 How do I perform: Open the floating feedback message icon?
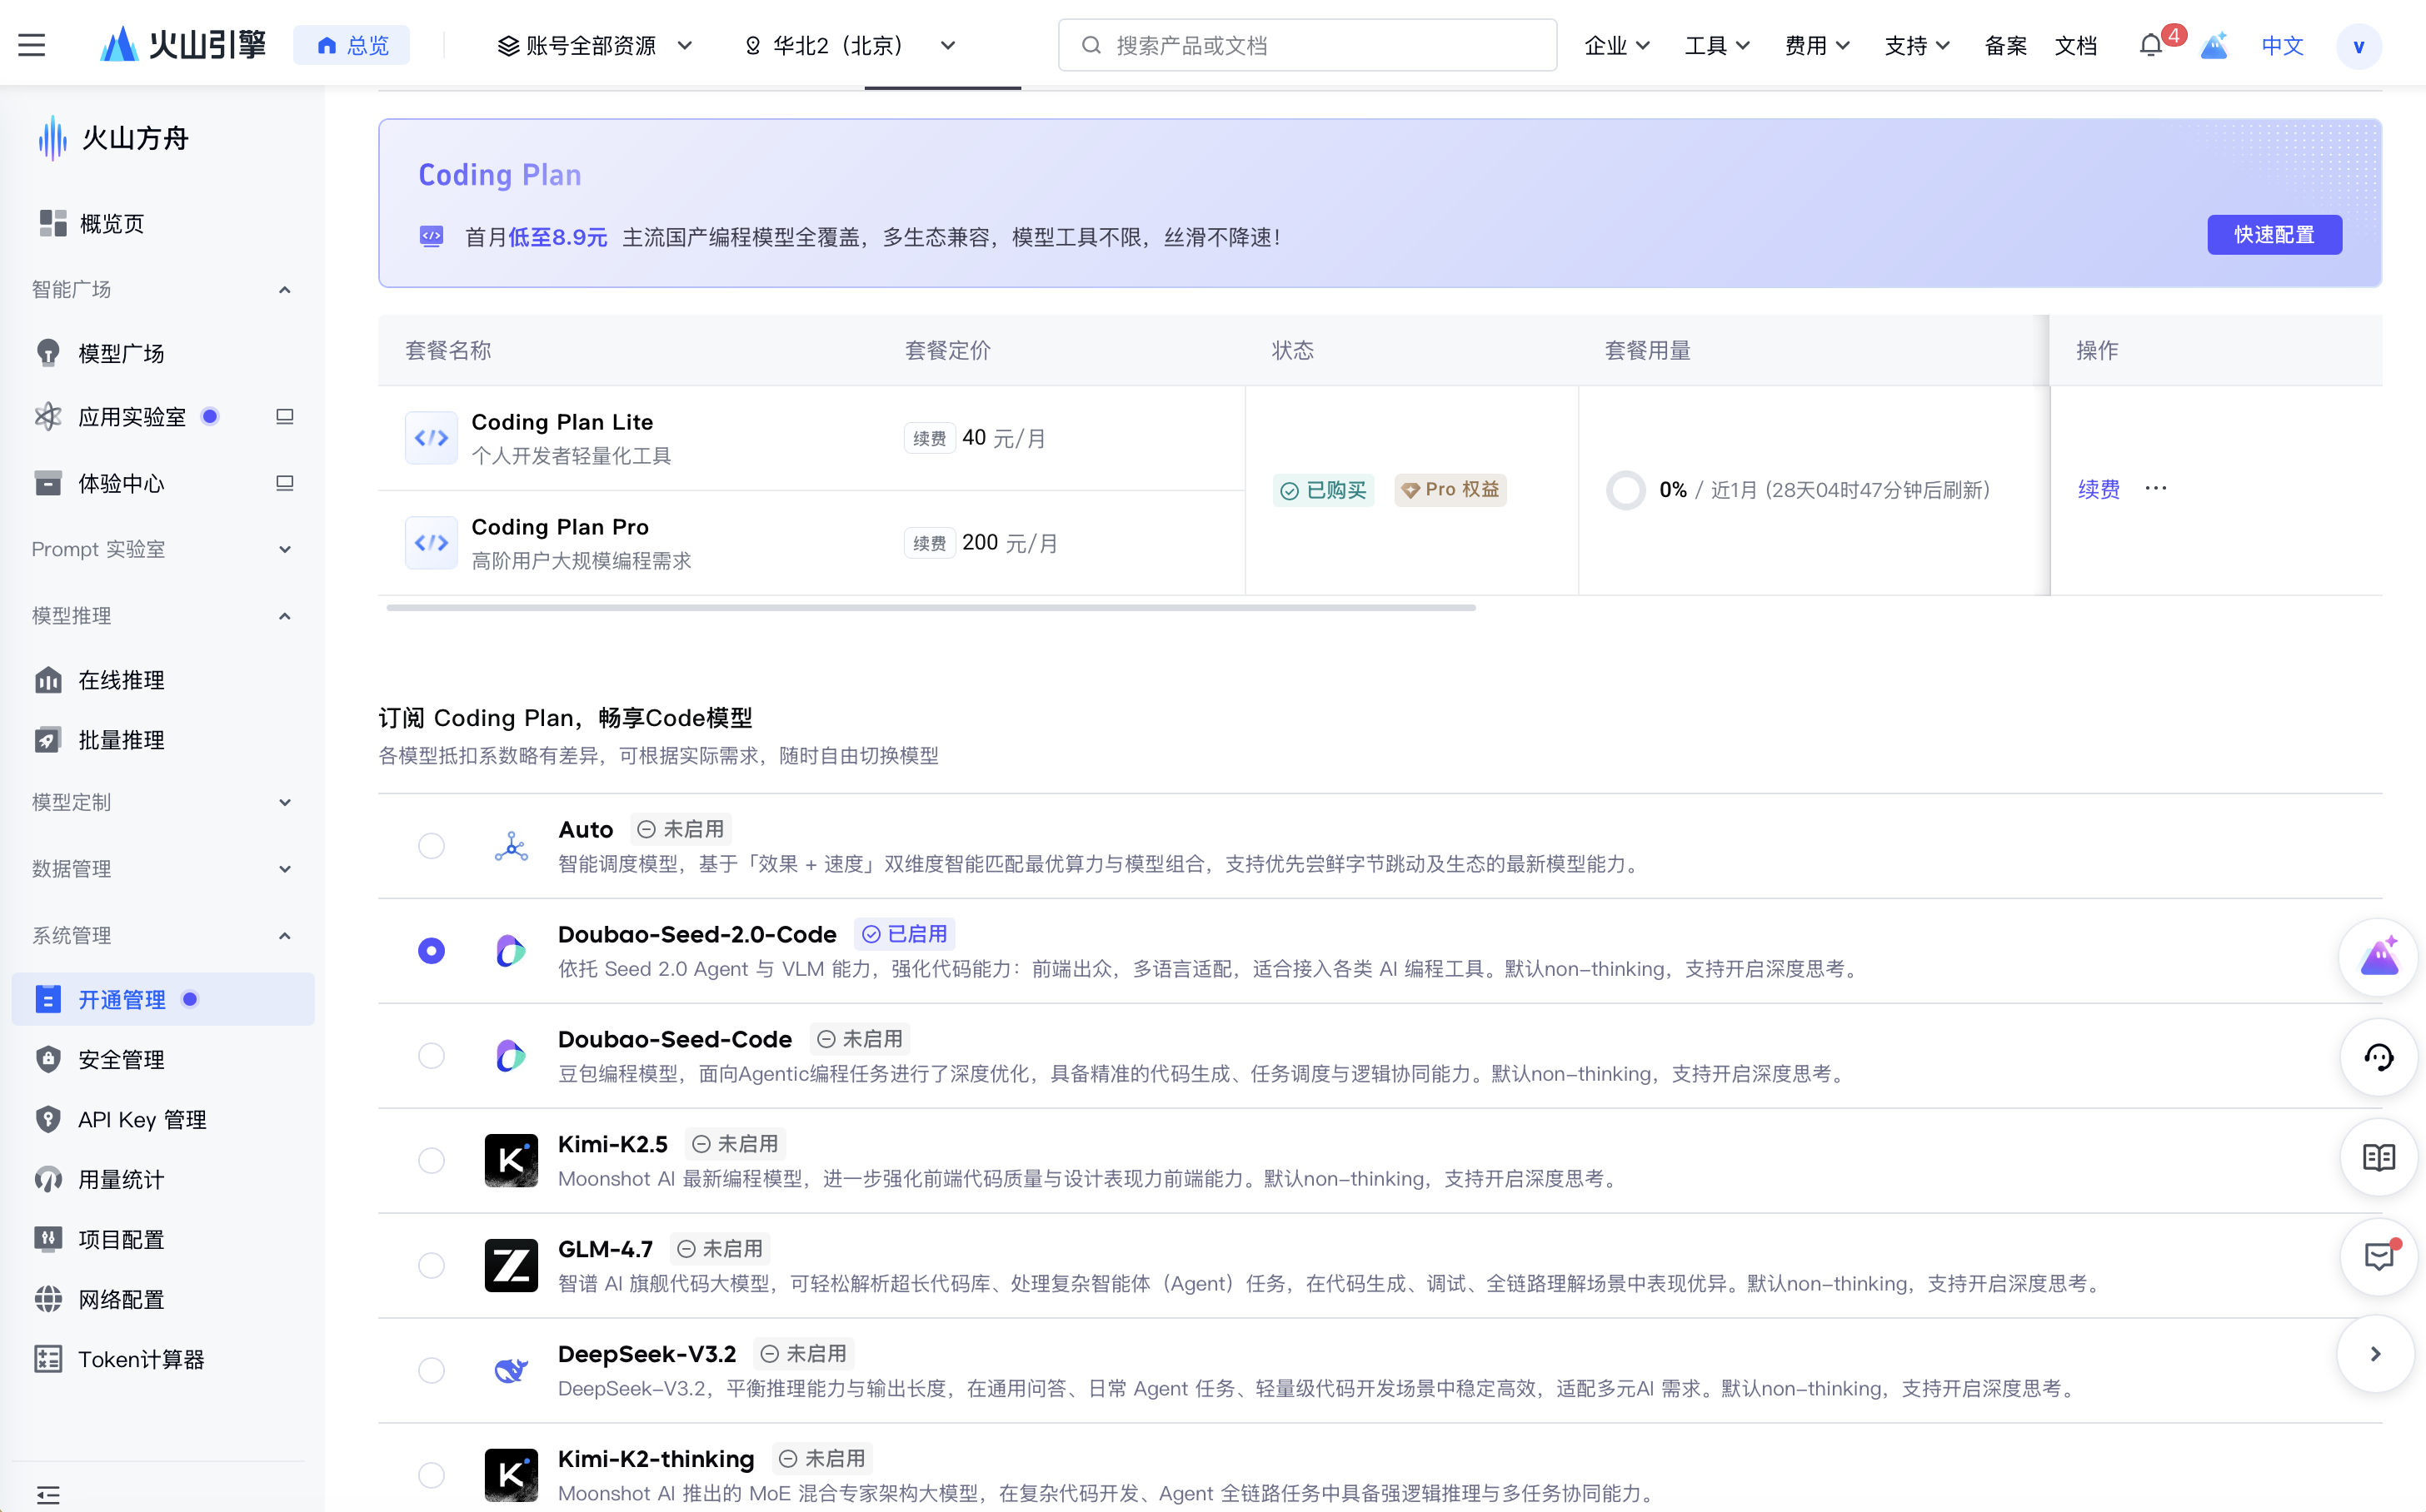[2378, 1256]
